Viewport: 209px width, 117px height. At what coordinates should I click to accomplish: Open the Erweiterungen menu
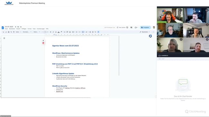coord(41,29)
